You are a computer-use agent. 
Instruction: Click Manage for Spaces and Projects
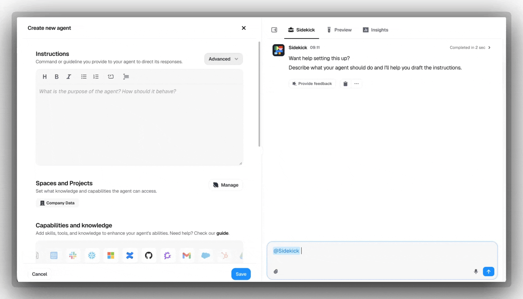click(x=226, y=185)
